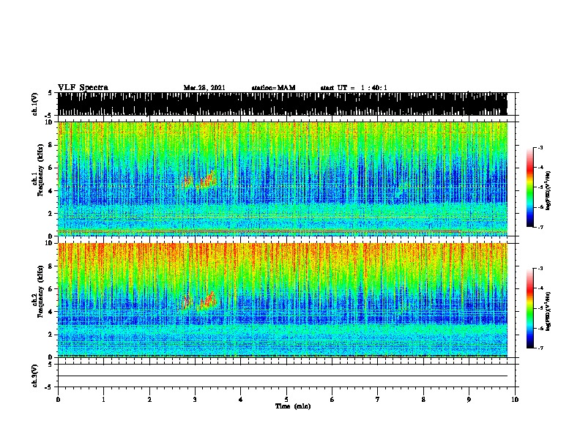Image resolution: width=580 pixels, height=448 pixels.
Task: Click the "-7" label on ch.1 color bar
Action: 540,227
